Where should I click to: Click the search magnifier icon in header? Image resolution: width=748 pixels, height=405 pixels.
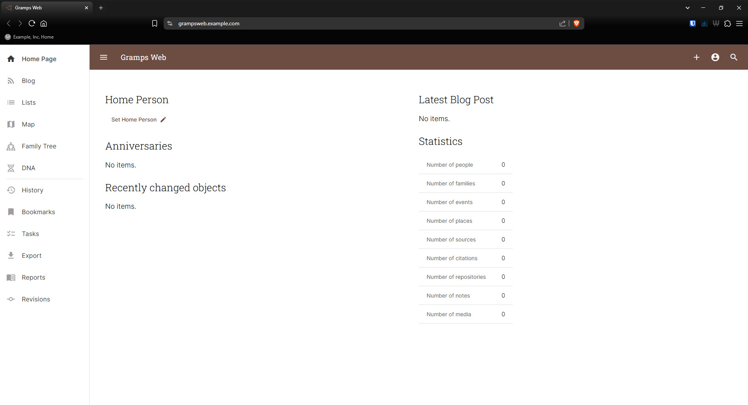pyautogui.click(x=734, y=57)
